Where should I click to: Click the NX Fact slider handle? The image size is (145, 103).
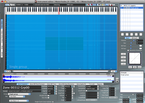[131, 46]
